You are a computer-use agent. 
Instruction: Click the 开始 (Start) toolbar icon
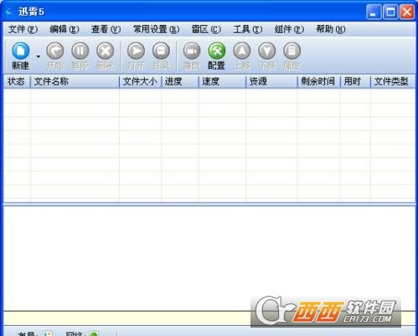tap(55, 51)
